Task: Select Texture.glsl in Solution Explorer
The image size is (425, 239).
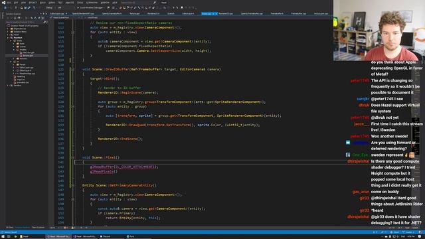Action: (x=28, y=56)
